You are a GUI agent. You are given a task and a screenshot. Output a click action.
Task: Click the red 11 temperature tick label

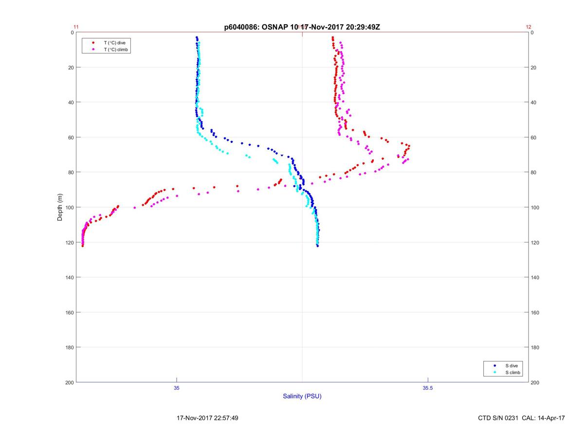(76, 27)
